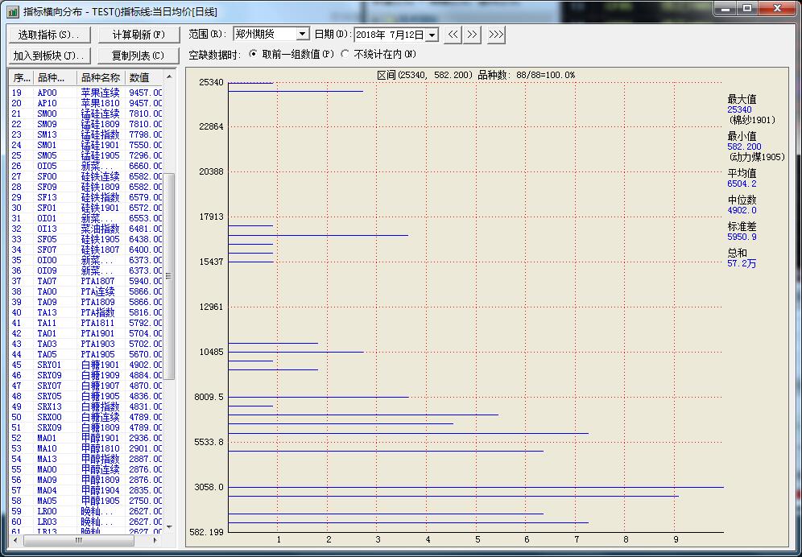Open the 范围 郑州期货 dropdown

[x=303, y=35]
